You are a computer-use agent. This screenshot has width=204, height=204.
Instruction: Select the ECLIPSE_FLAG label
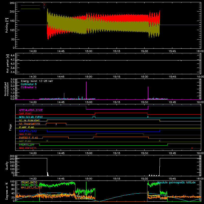point(28,131)
